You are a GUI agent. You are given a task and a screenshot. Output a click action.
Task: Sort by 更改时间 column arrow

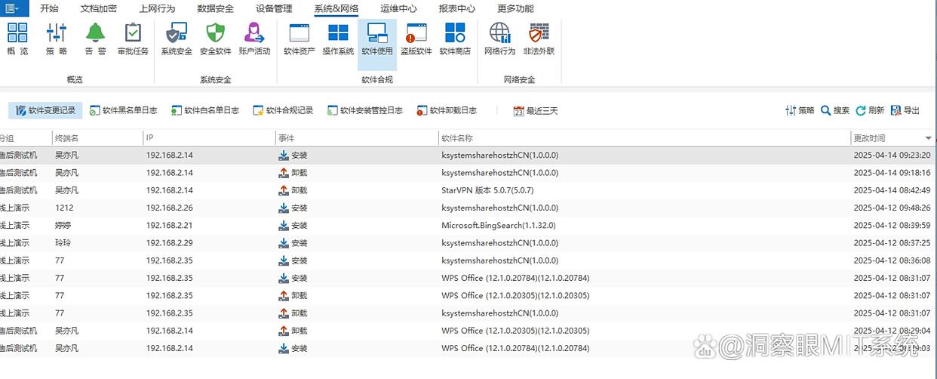928,139
